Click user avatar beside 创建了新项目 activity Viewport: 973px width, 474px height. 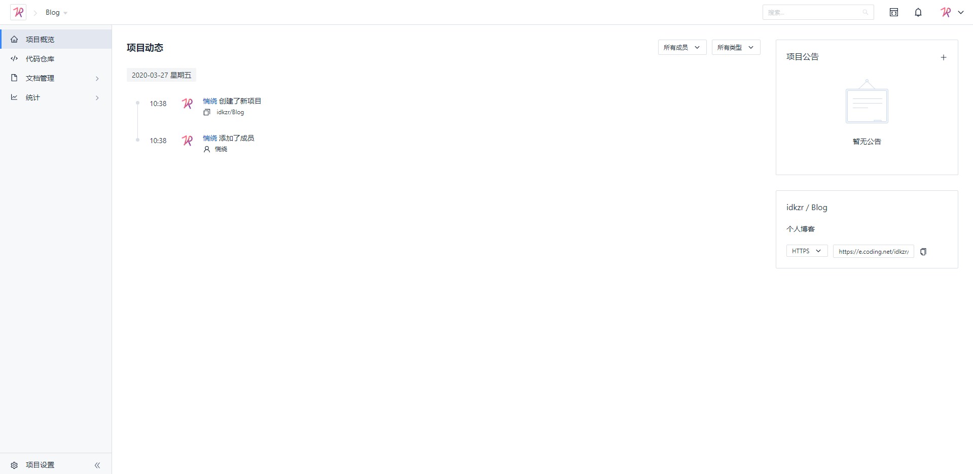[187, 104]
